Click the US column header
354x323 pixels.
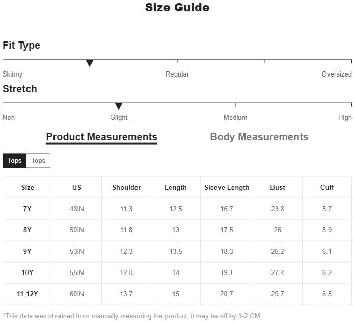(77, 187)
